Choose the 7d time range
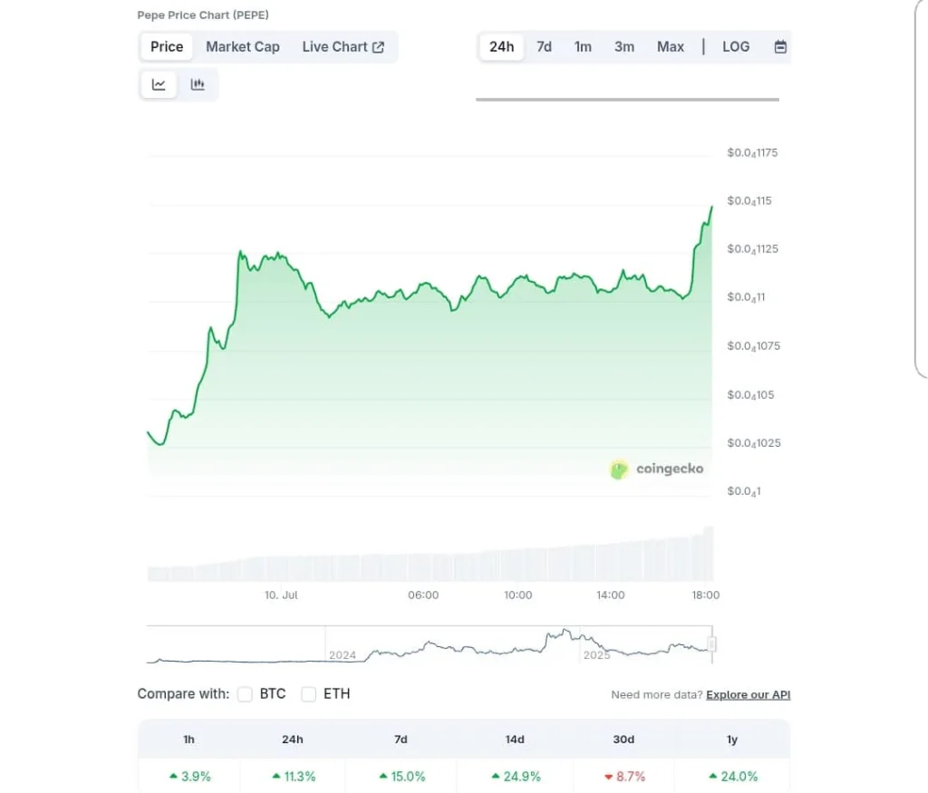 pyautogui.click(x=544, y=47)
